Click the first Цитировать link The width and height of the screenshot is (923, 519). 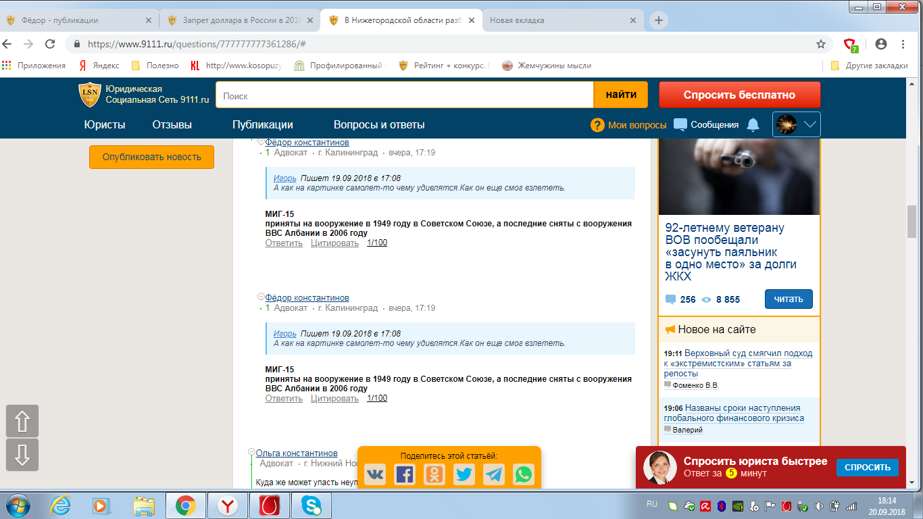point(334,243)
